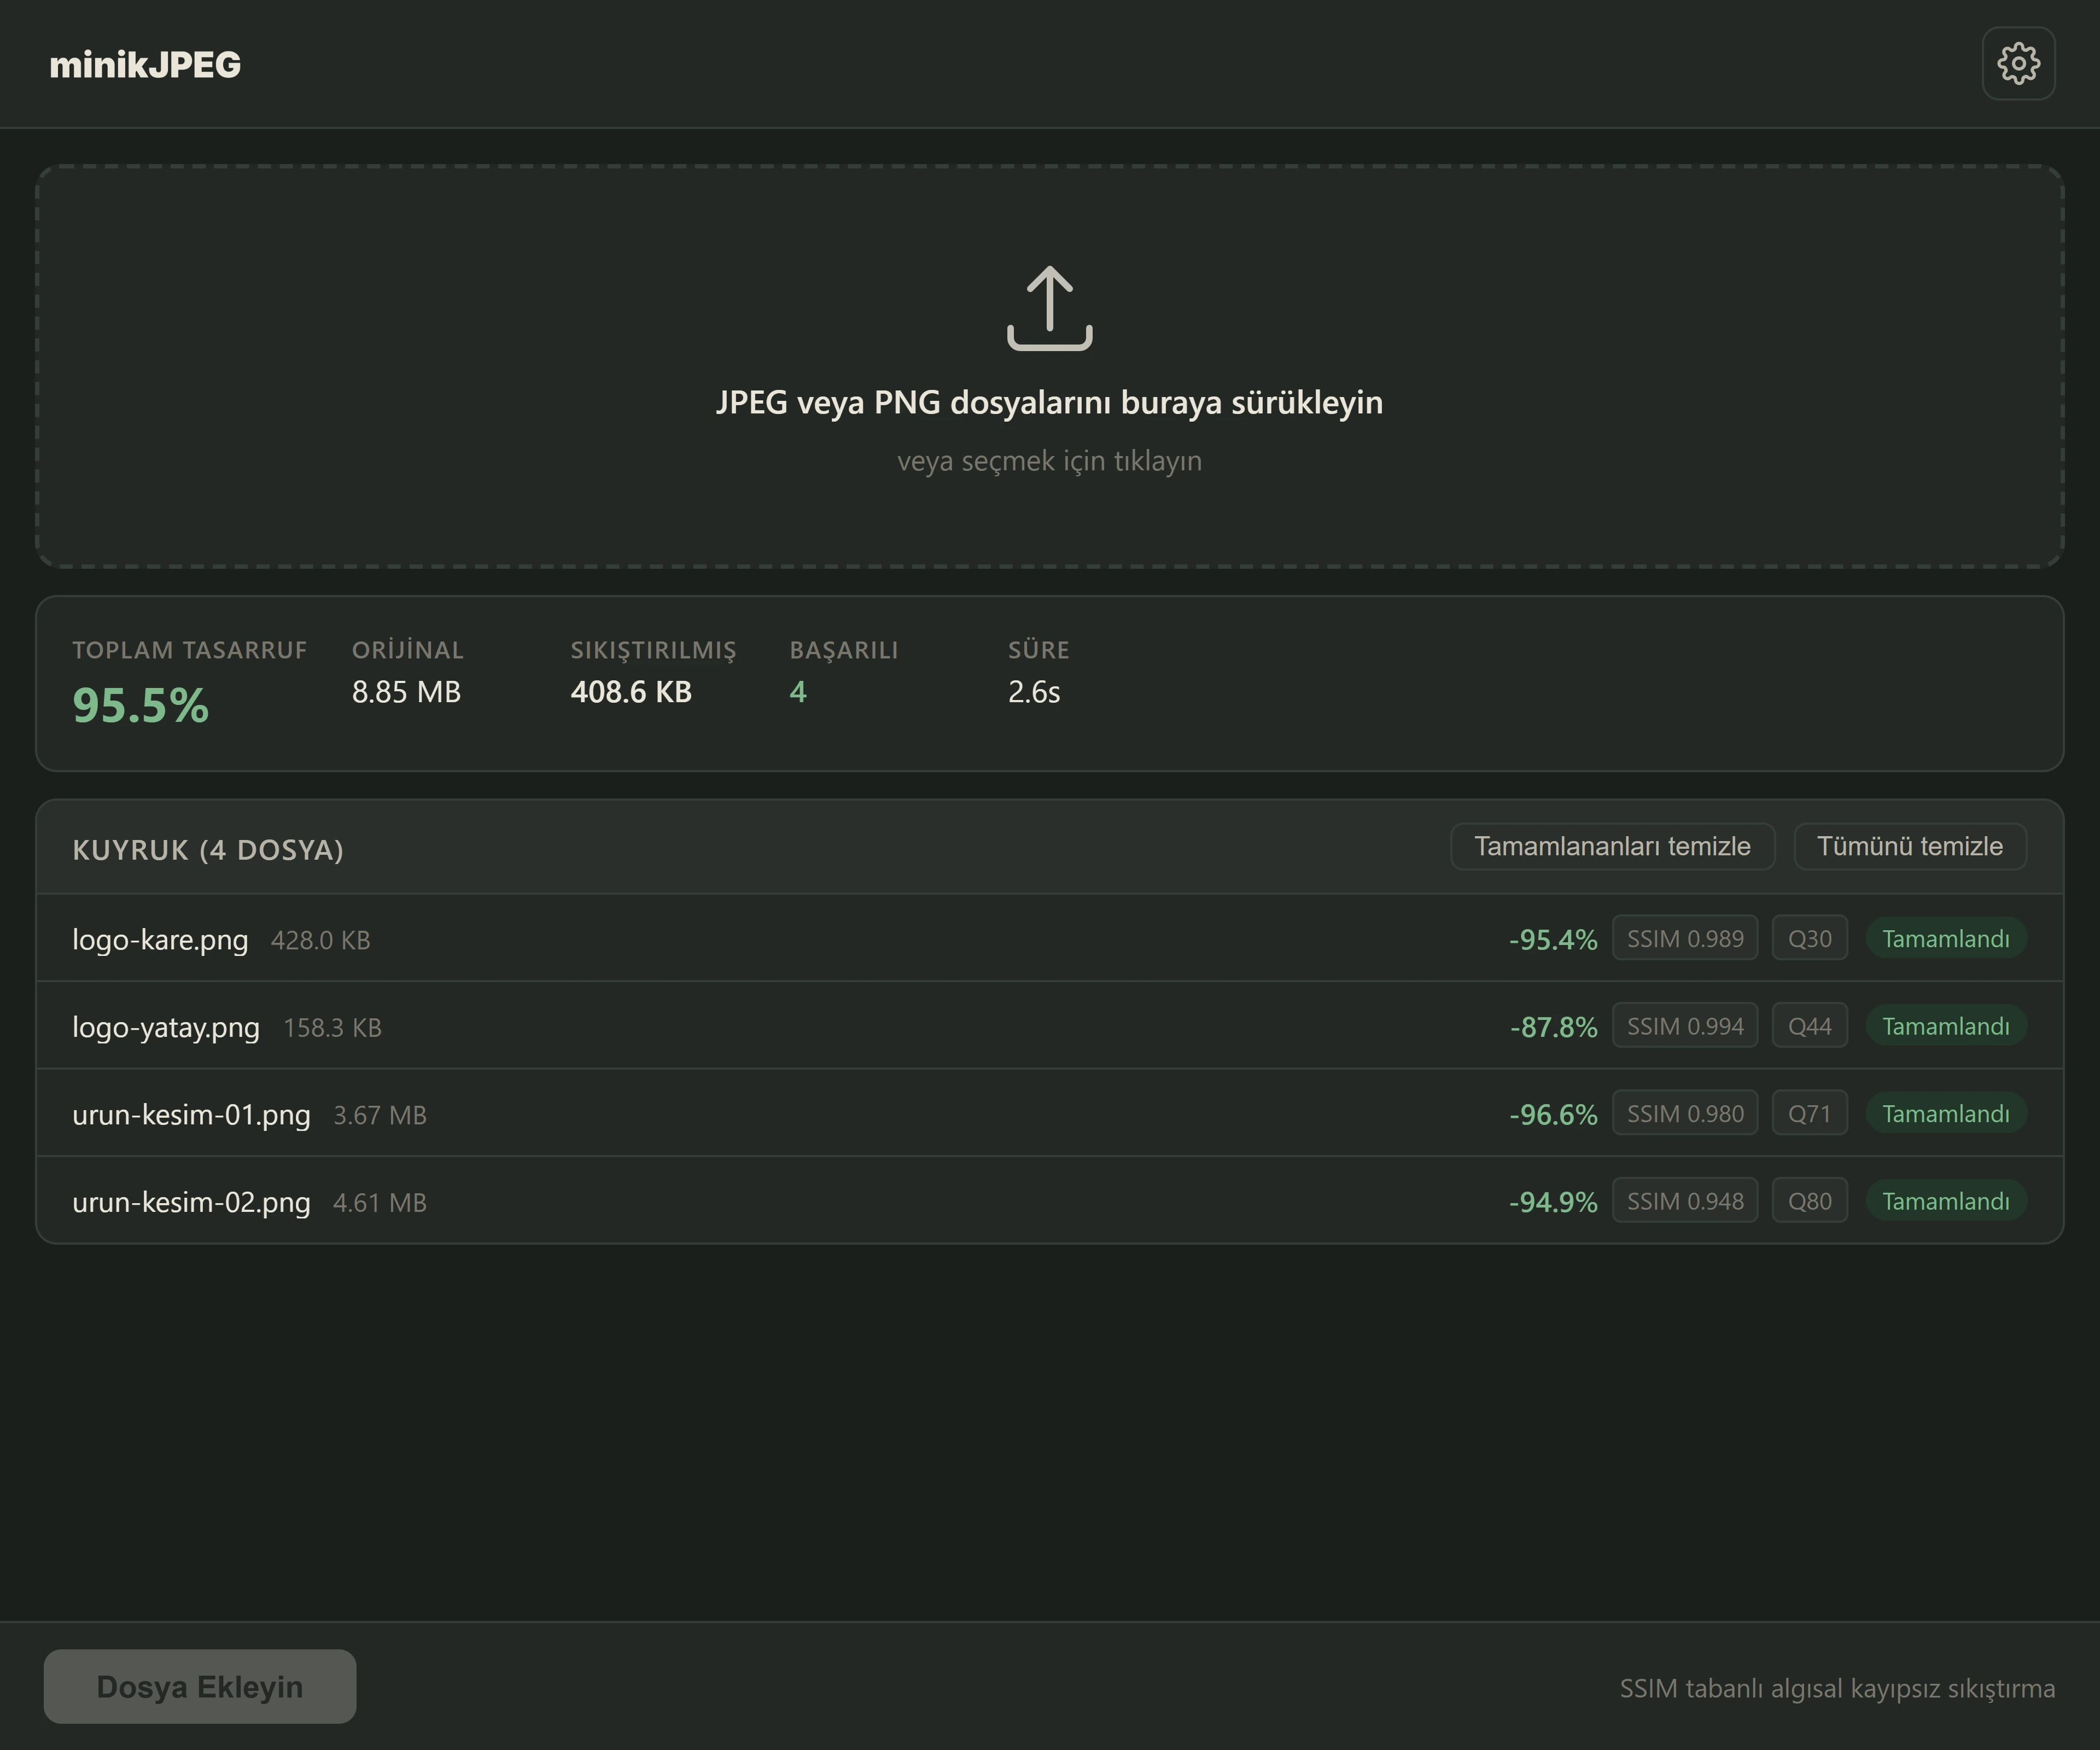
Task: Select logo-kare.png file name
Action: pos(160,940)
